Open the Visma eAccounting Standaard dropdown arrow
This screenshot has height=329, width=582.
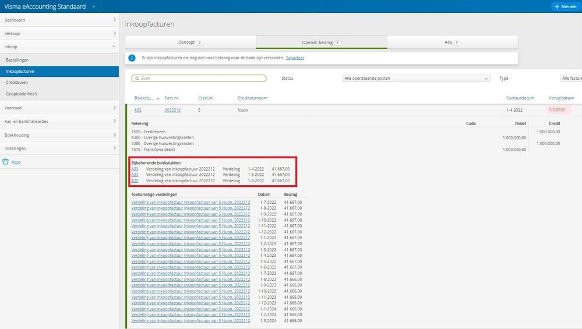point(94,6)
